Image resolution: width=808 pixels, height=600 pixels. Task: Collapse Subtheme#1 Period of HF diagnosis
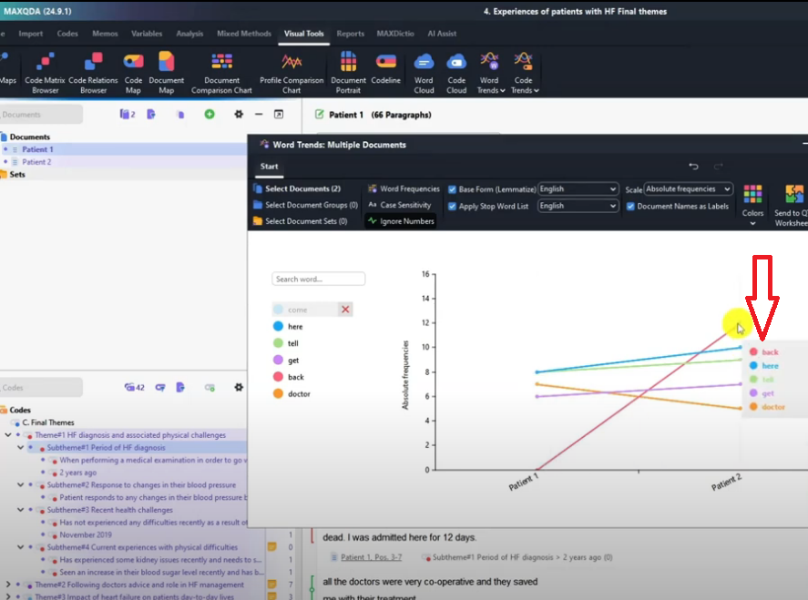pyautogui.click(x=21, y=447)
